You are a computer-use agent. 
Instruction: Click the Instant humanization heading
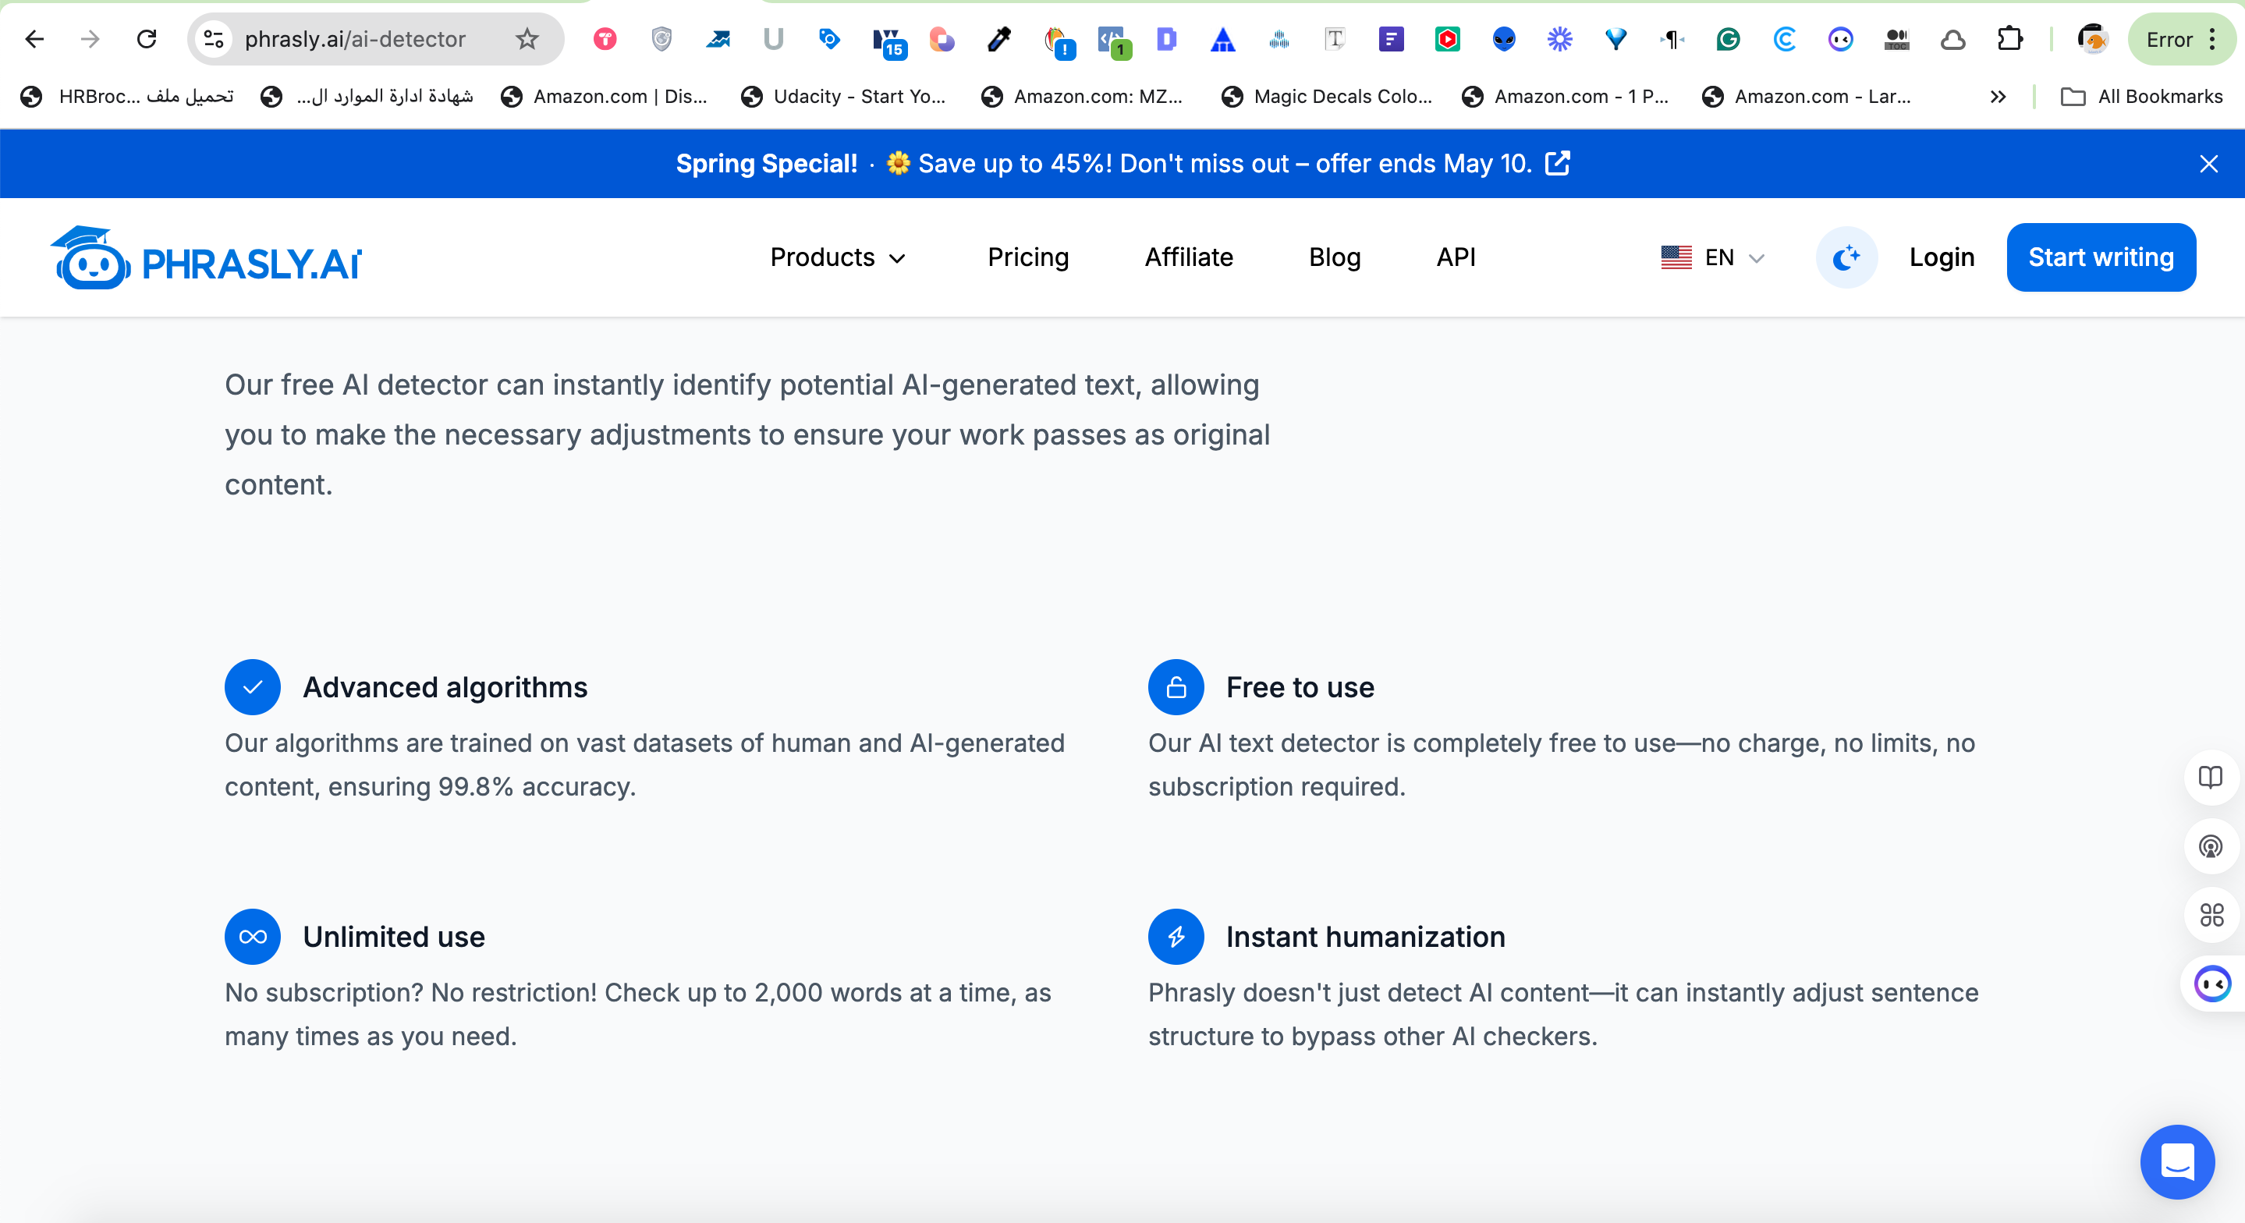pyautogui.click(x=1366, y=936)
